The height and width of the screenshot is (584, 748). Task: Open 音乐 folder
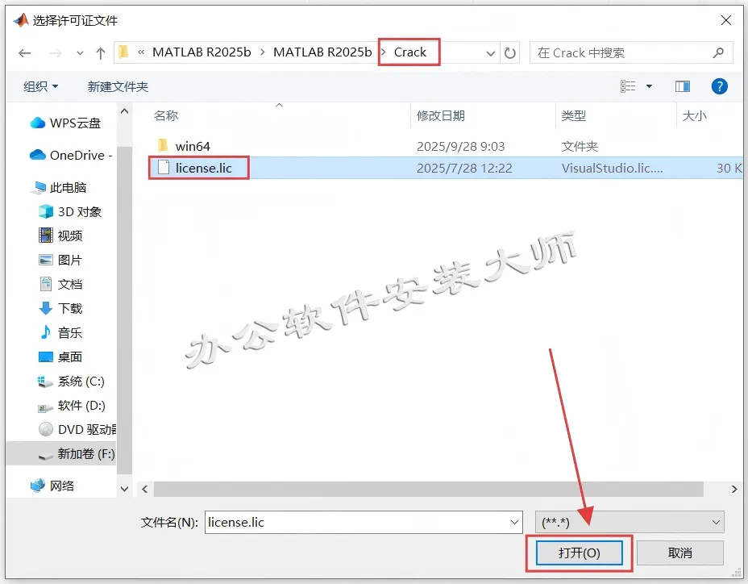tap(70, 332)
